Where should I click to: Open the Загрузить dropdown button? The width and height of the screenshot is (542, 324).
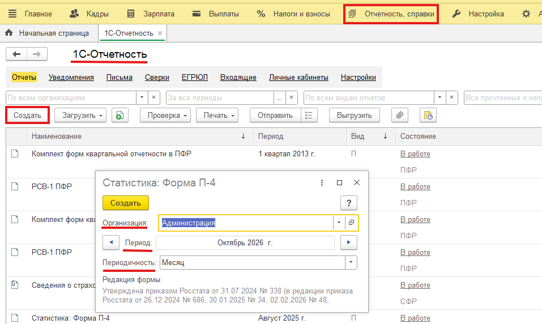coord(80,116)
